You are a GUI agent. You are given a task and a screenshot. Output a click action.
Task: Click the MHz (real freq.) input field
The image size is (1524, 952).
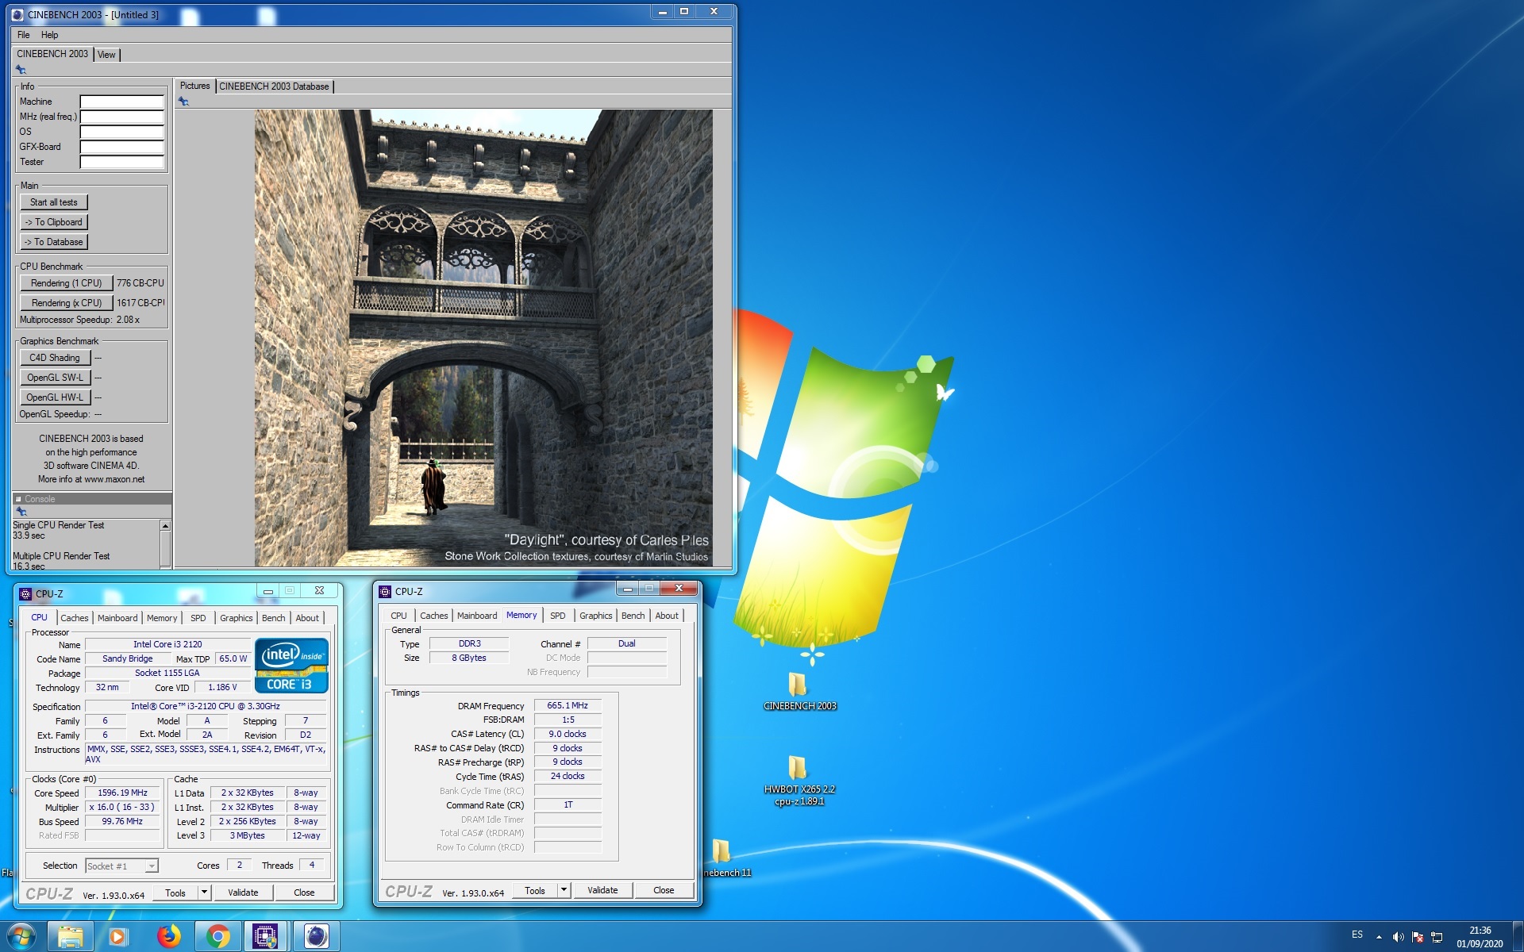click(122, 117)
